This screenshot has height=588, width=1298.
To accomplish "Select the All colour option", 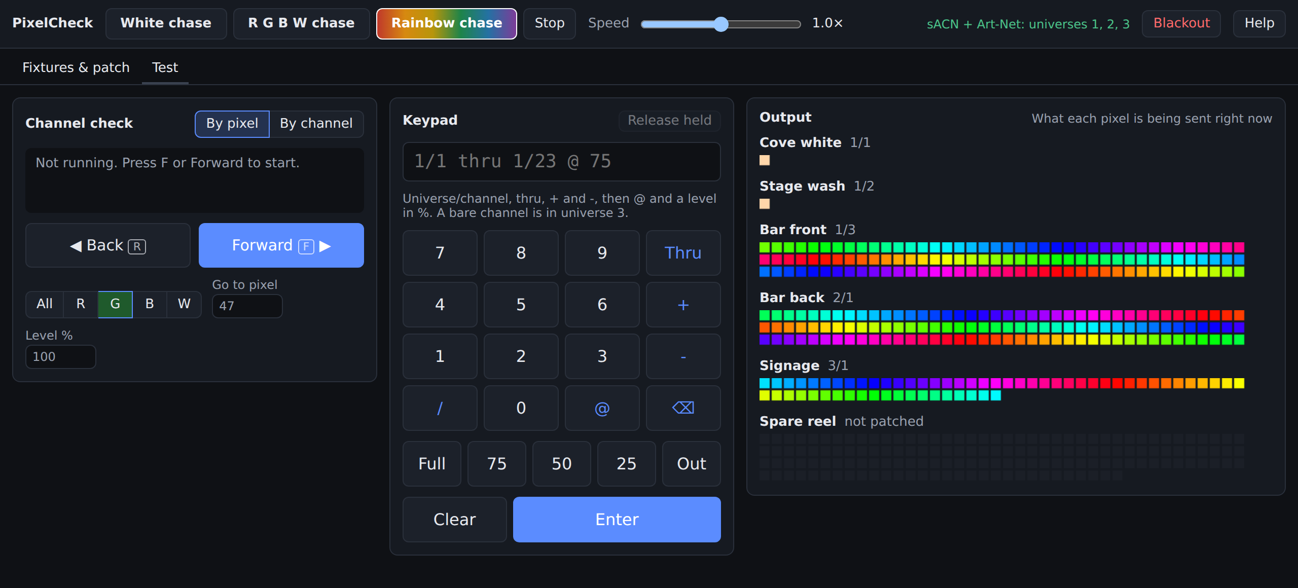I will pos(45,304).
